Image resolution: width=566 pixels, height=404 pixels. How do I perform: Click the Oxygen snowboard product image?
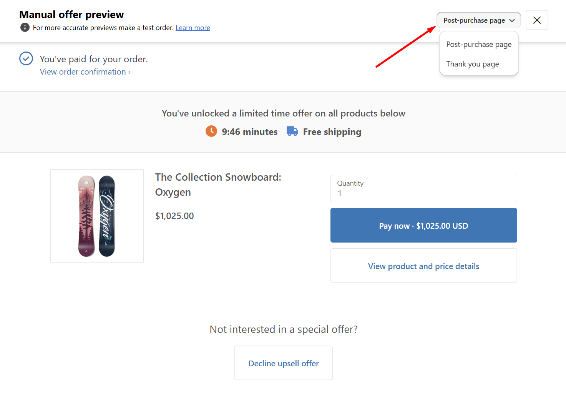[x=97, y=216]
